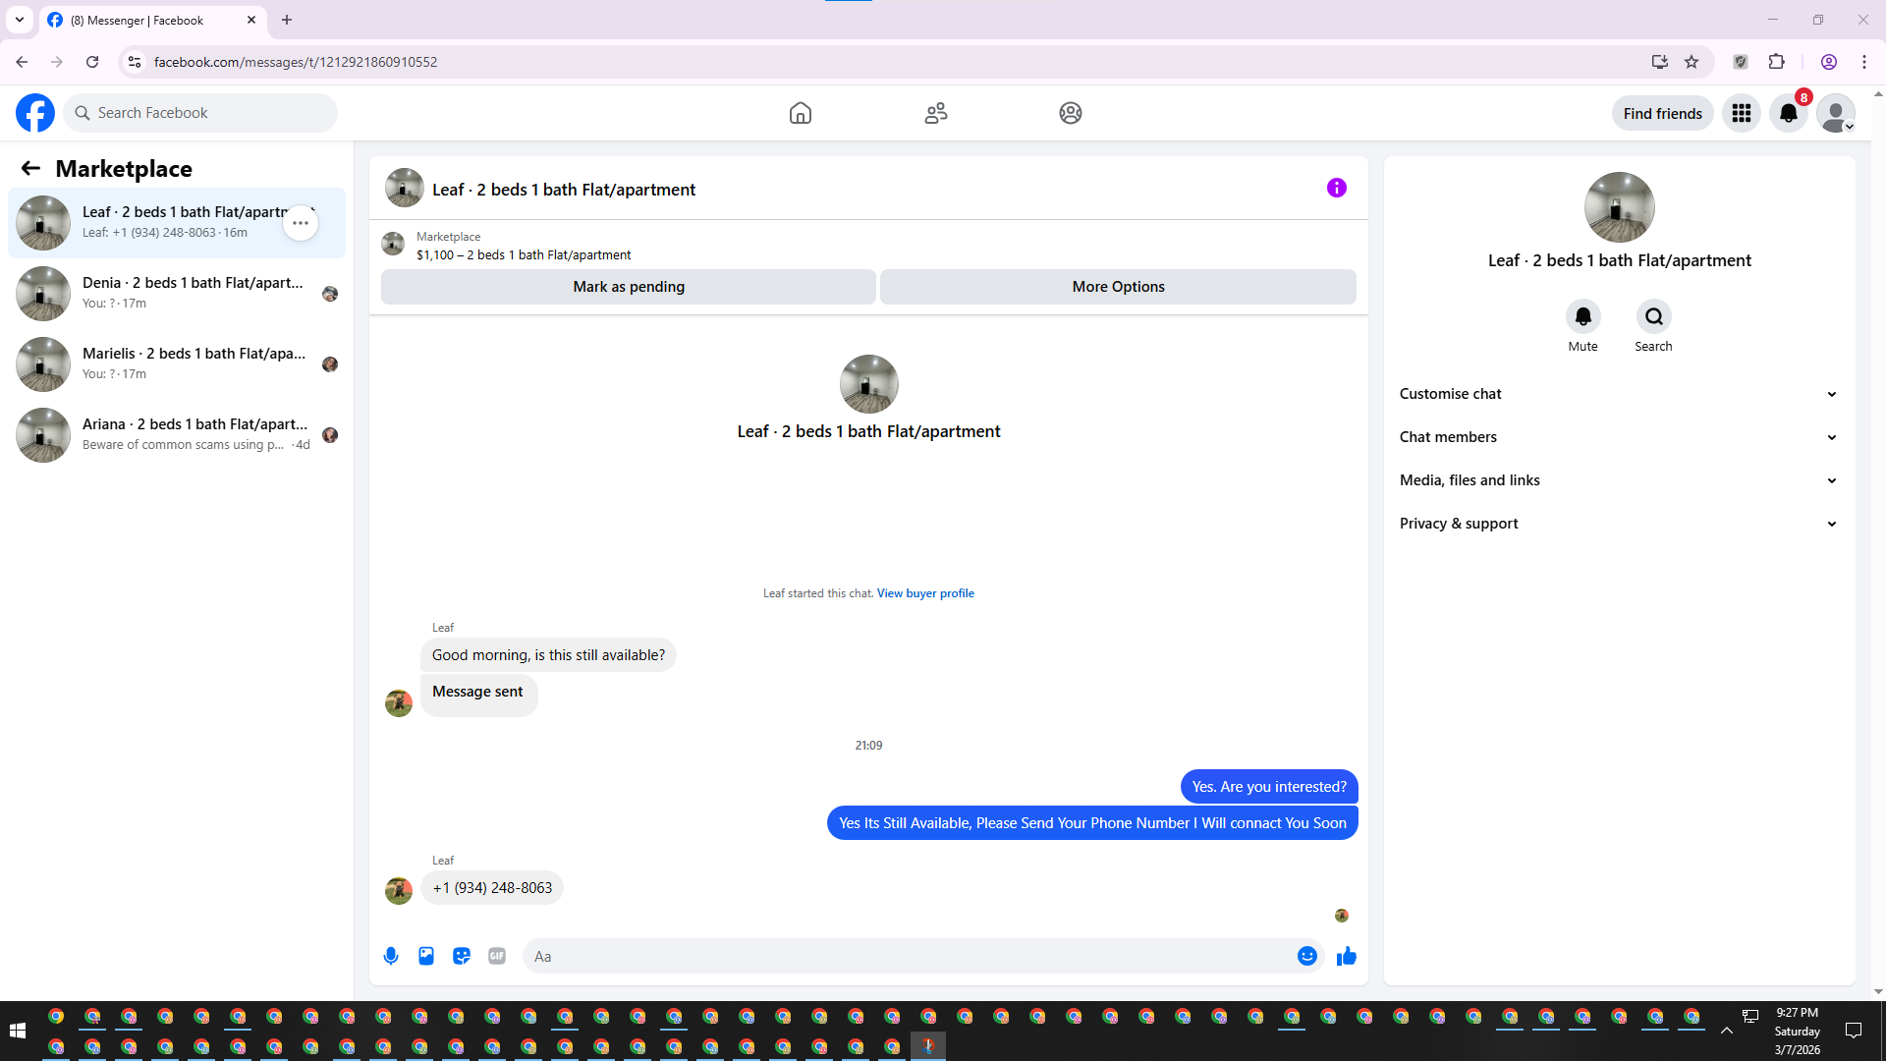Viewport: 1886px width, 1061px height.
Task: Expand Privacy & support section
Action: click(x=1619, y=524)
